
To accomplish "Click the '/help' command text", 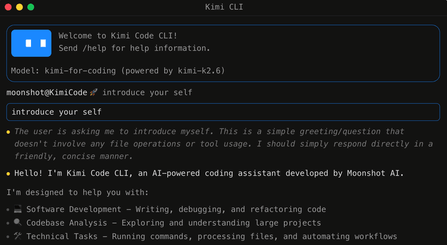I will point(94,48).
